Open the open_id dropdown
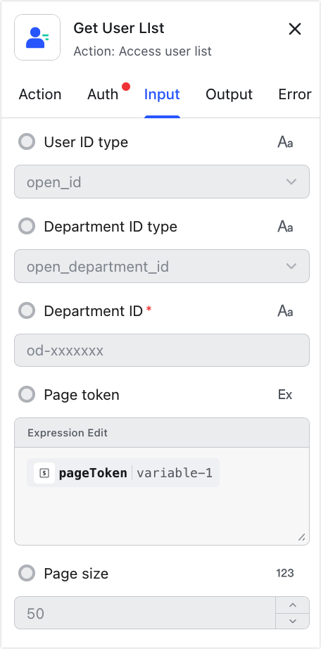 pos(162,182)
